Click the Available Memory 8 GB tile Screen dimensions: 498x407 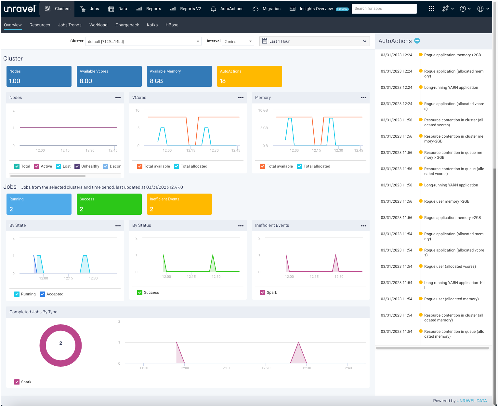pos(179,76)
